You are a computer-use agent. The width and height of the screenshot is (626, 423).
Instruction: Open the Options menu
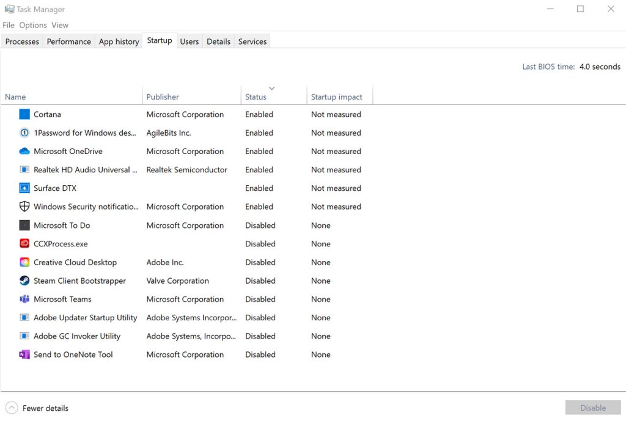click(x=33, y=25)
